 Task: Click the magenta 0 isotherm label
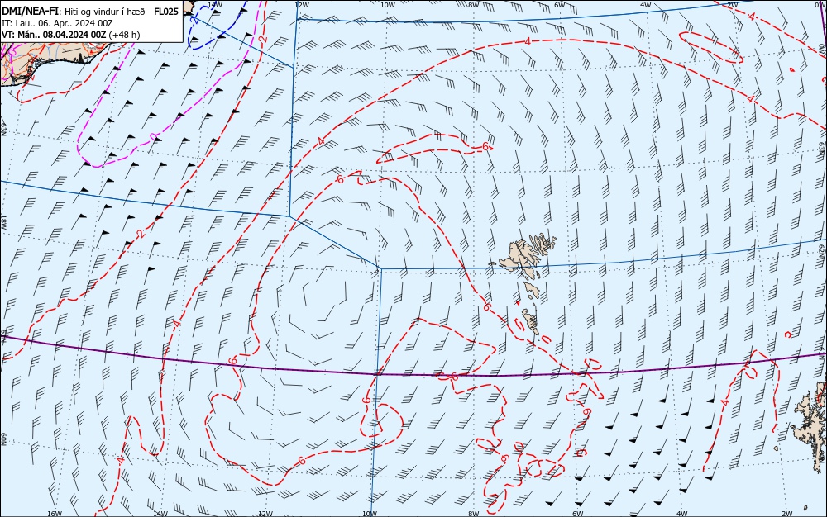[153, 136]
